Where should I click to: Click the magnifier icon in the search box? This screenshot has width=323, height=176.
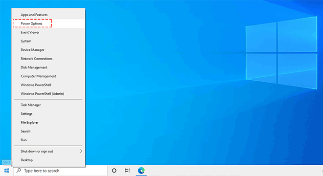[19, 171]
